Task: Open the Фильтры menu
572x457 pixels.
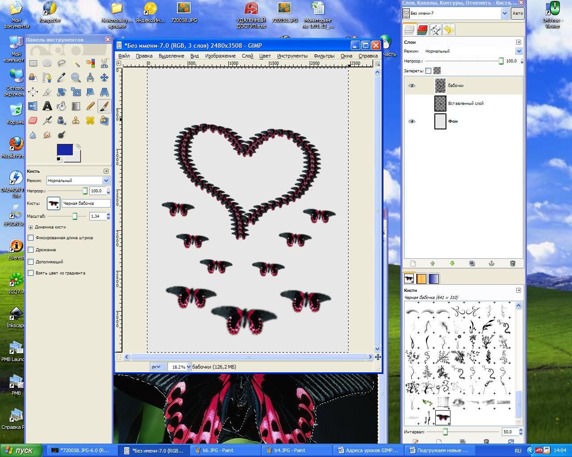Action: click(324, 56)
